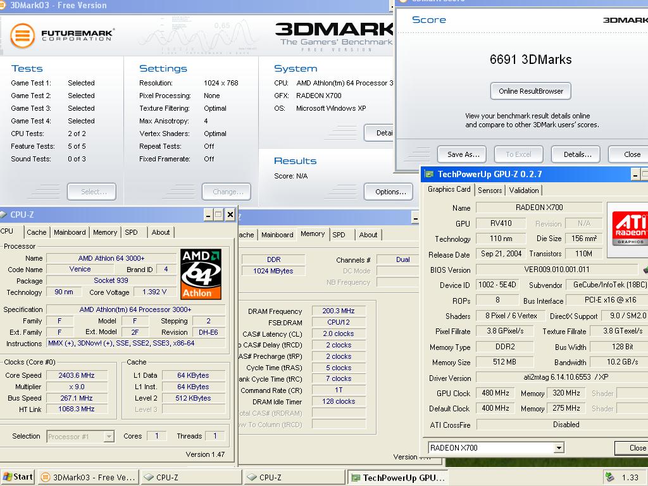Click Memory Type DDR2 field in GPU-Z

tap(504, 347)
